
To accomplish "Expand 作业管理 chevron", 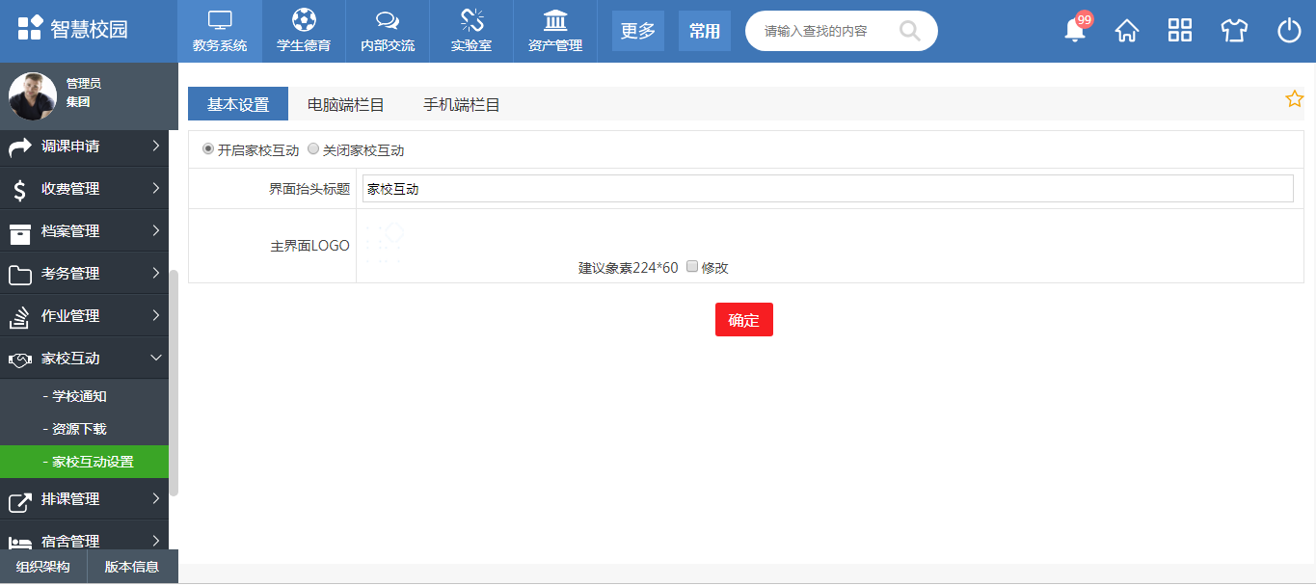I will tap(155, 315).
